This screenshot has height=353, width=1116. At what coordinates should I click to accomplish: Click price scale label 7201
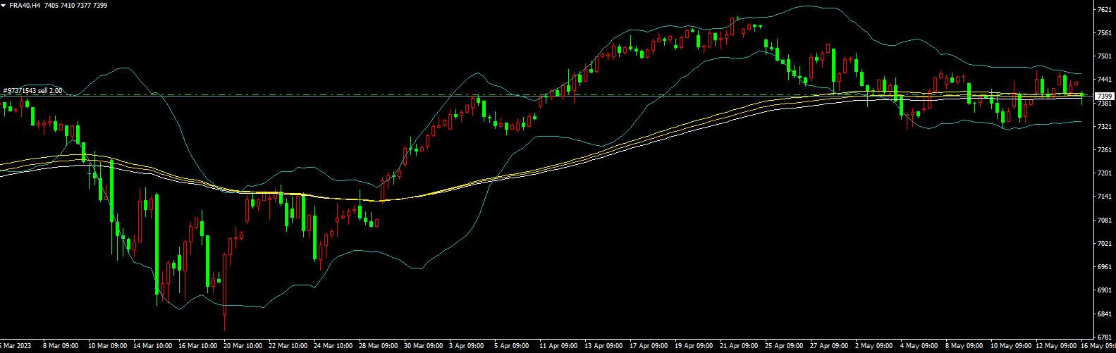coord(1105,173)
